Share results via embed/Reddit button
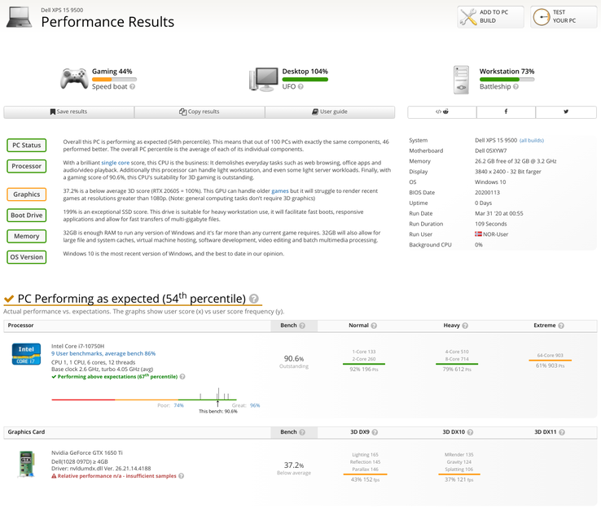The height and width of the screenshot is (507, 601). coord(442,111)
